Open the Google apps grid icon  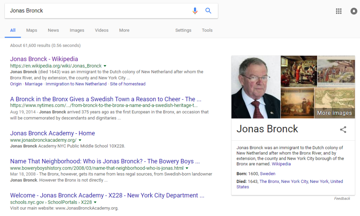(339, 11)
